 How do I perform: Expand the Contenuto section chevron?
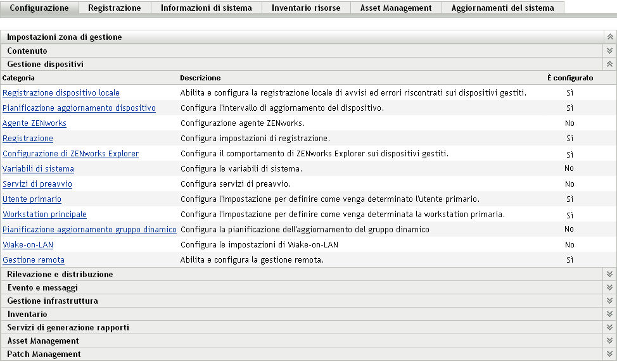(610, 51)
